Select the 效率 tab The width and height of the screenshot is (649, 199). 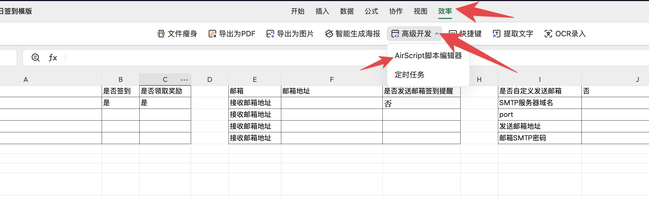point(445,11)
